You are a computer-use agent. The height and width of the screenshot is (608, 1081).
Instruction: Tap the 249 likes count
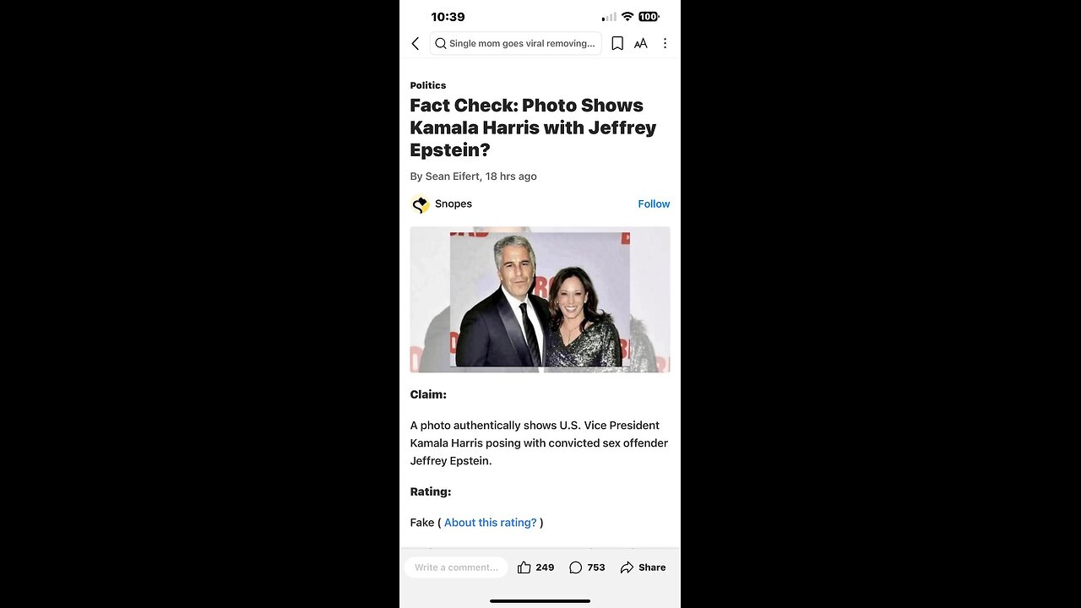545,567
